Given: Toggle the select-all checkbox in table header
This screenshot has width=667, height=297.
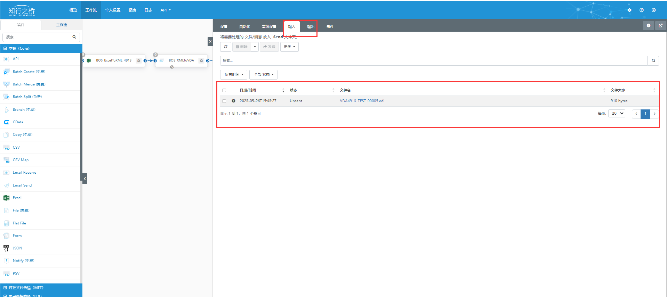Looking at the screenshot, I should pos(224,90).
